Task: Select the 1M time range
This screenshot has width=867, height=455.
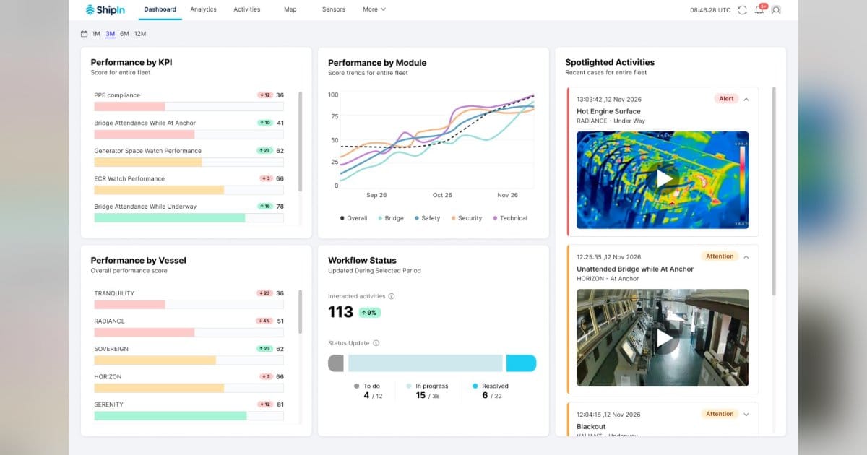Action: click(96, 34)
